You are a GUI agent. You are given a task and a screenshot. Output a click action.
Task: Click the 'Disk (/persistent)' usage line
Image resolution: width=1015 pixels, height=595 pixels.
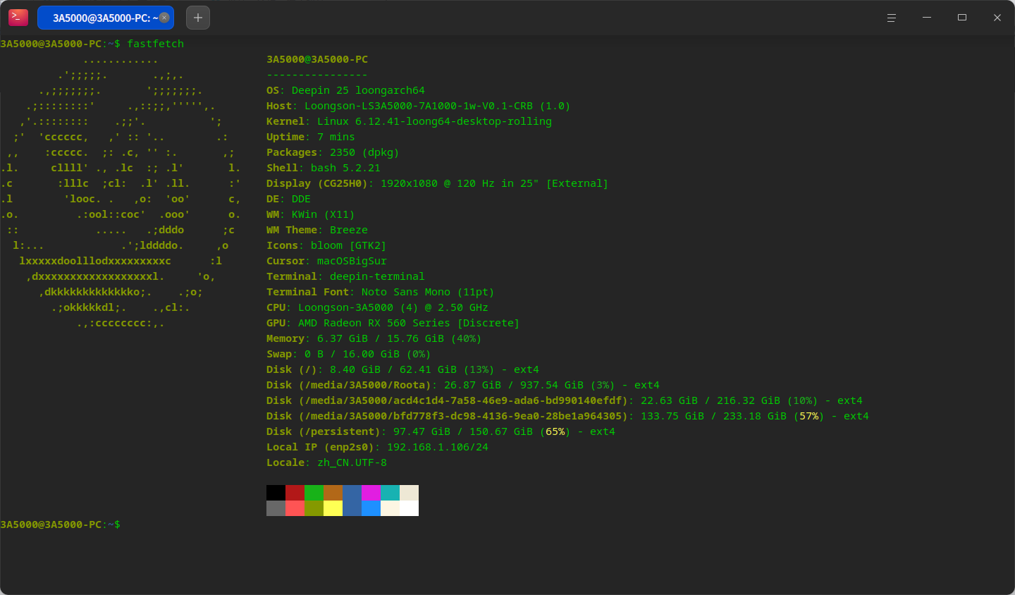[x=441, y=431]
